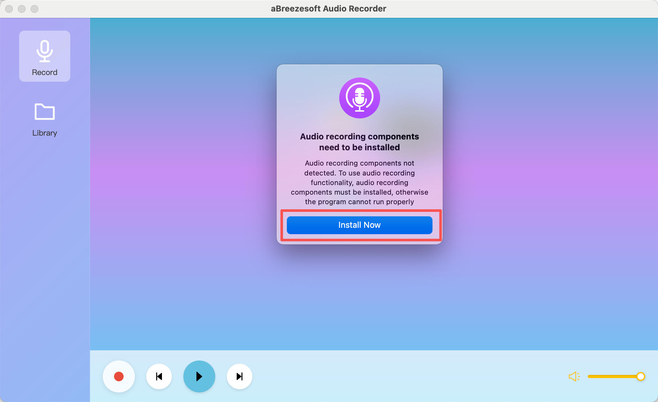Click the volume slider thumb handle

click(x=640, y=376)
